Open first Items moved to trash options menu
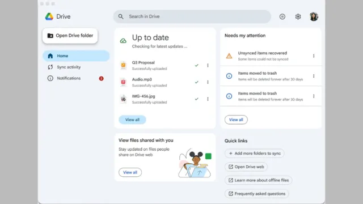Viewport: 363px width, 204px height. click(x=314, y=76)
